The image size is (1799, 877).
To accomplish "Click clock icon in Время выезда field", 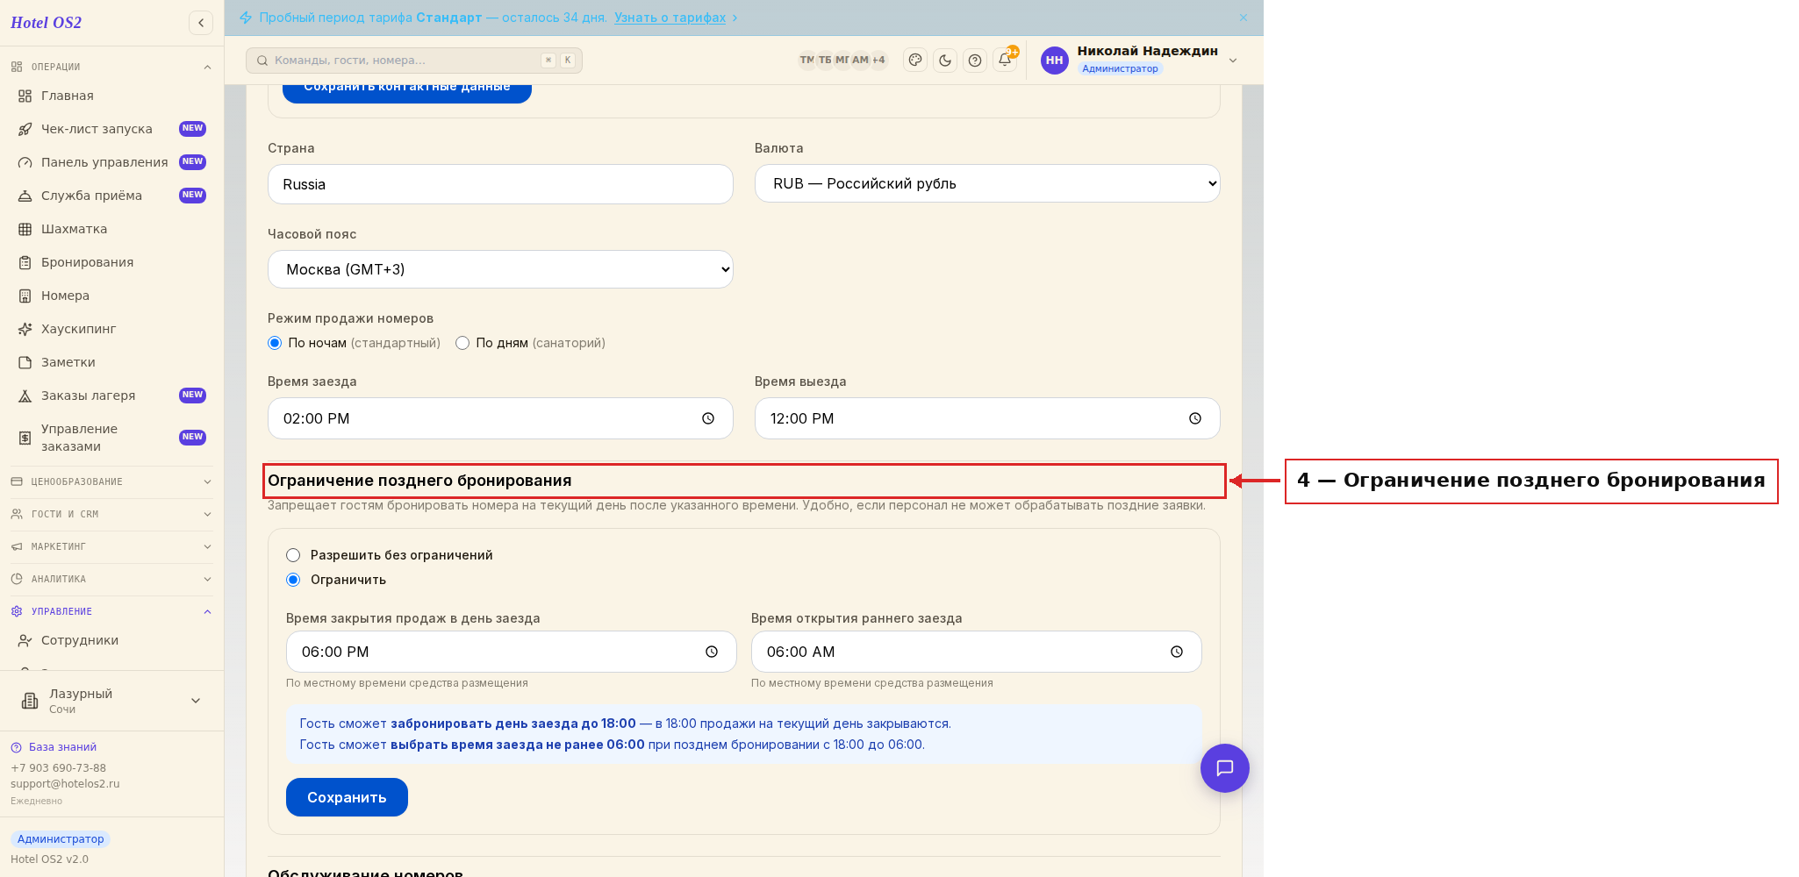I will [x=1195, y=418].
